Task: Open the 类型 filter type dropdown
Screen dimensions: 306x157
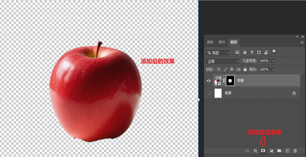Action: pos(218,52)
